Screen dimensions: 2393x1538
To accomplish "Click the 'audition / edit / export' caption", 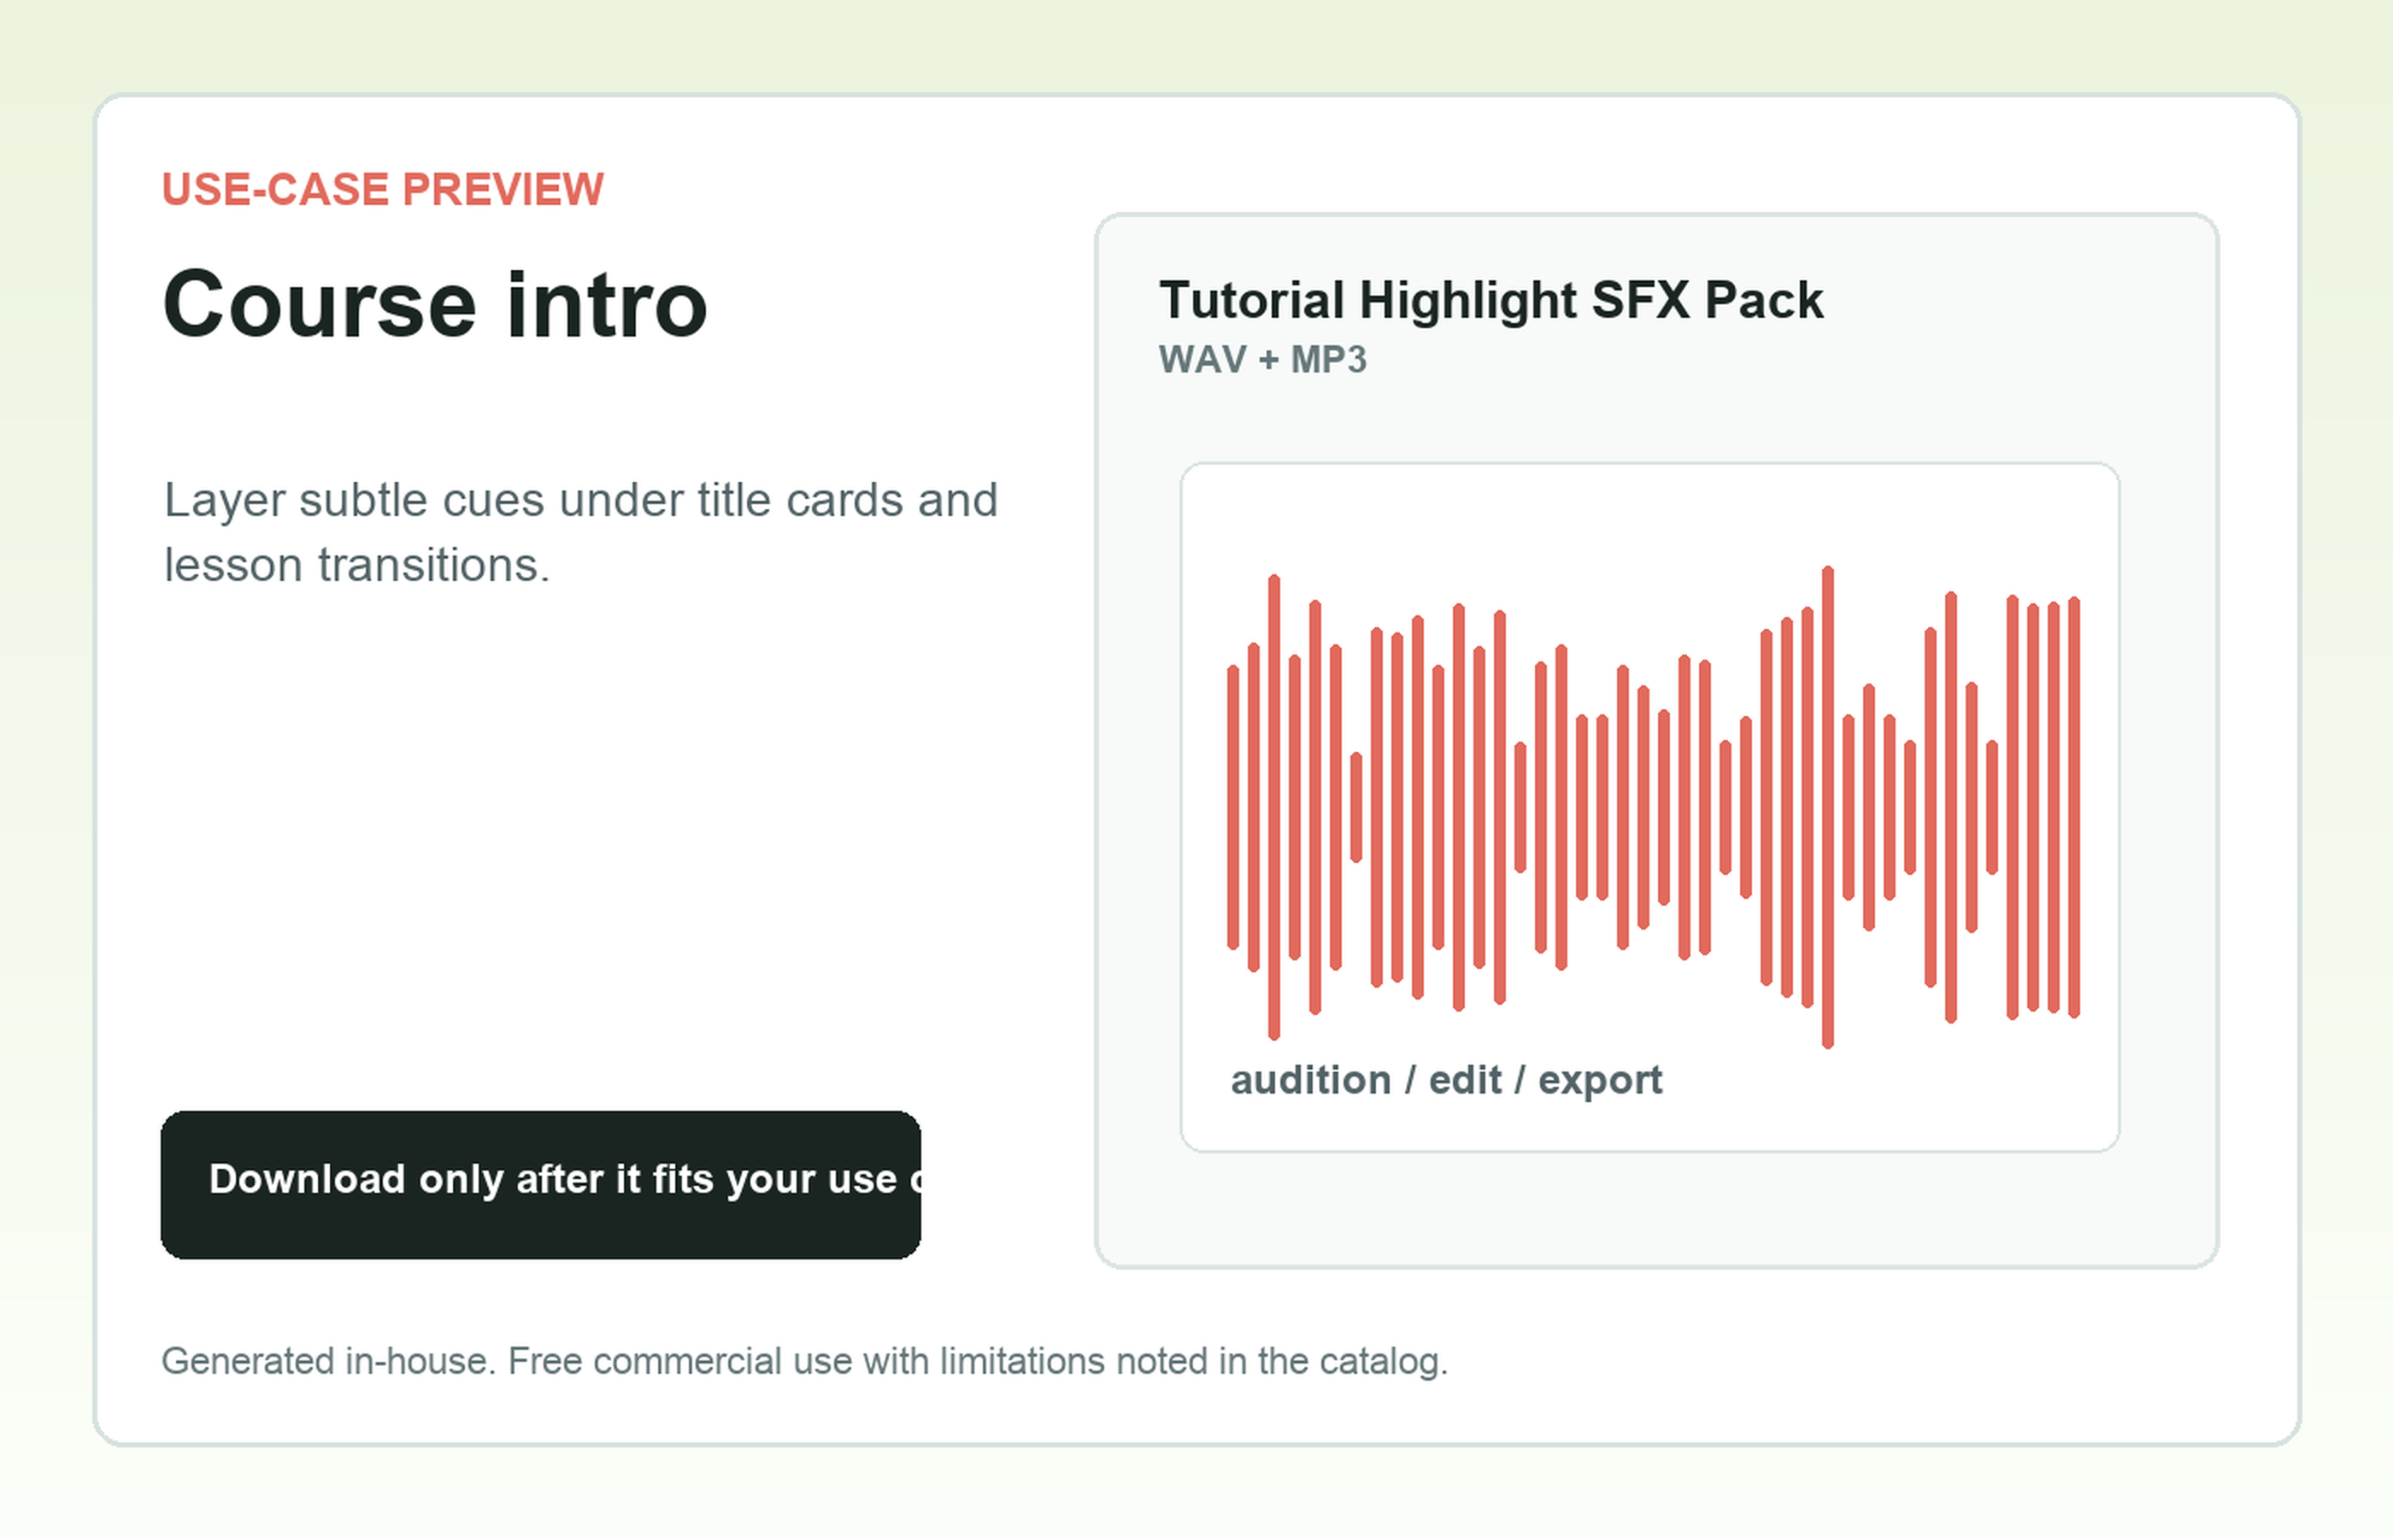I will [x=1446, y=1081].
